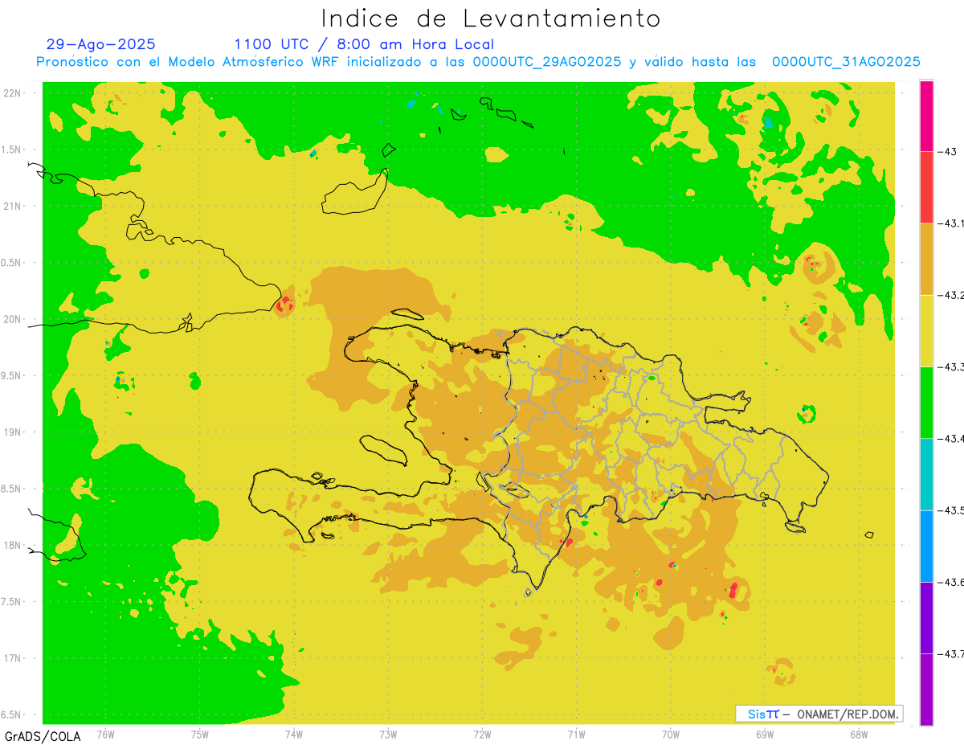
Task: Click the blue swatch in the color legend
Action: (x=926, y=546)
